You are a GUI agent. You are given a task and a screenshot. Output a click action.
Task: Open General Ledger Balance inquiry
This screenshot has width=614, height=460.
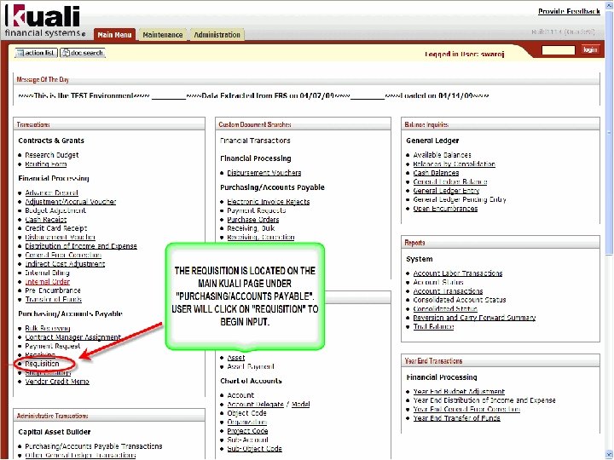(x=450, y=182)
